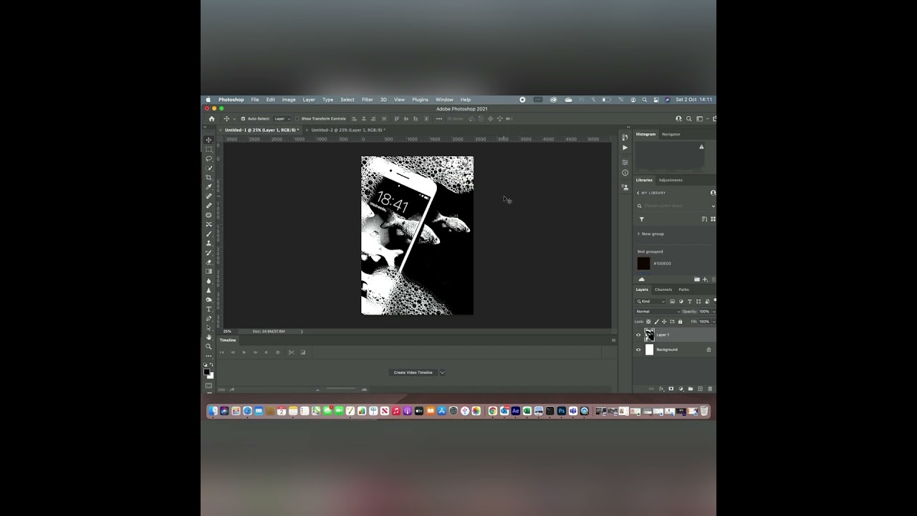Viewport: 917px width, 516px height.
Task: Go back using MY LIBRARY chevron
Action: pyautogui.click(x=638, y=193)
